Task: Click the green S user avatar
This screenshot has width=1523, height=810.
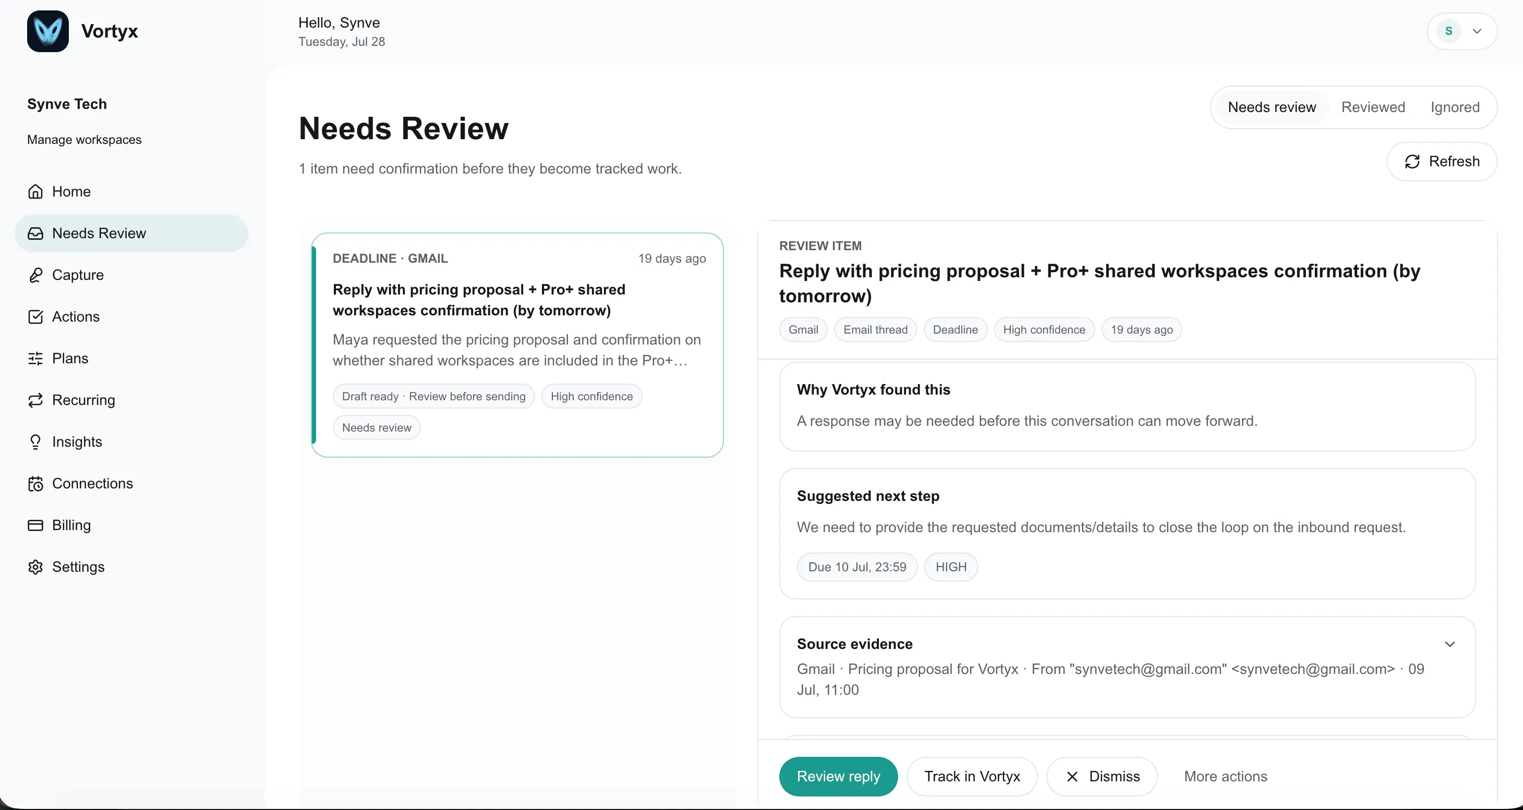Action: [1449, 31]
